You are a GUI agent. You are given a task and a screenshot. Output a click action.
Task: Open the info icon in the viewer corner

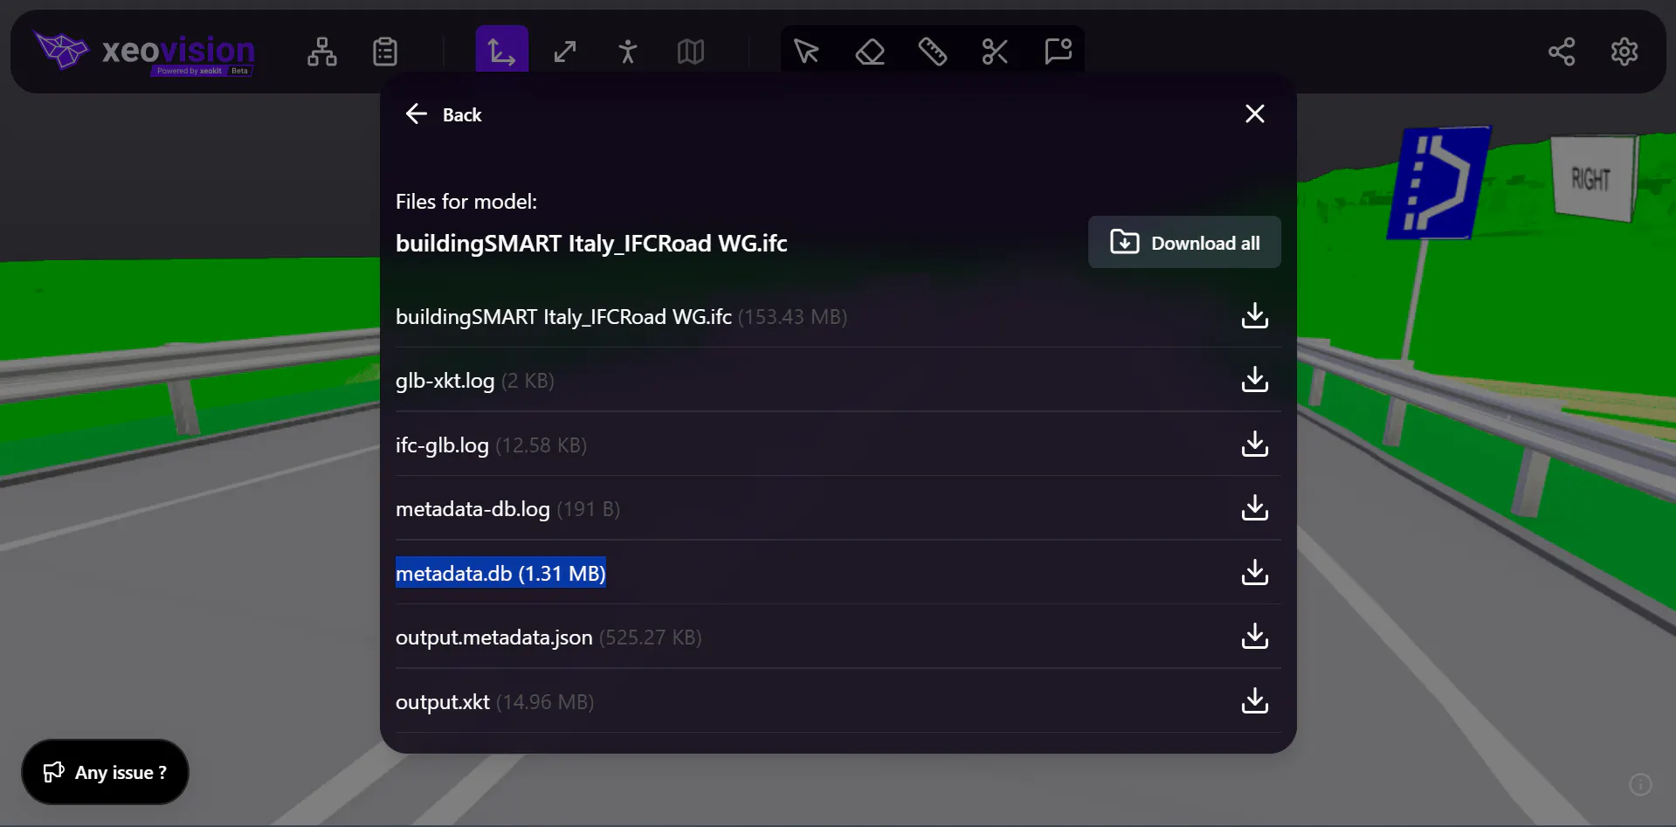(1641, 784)
